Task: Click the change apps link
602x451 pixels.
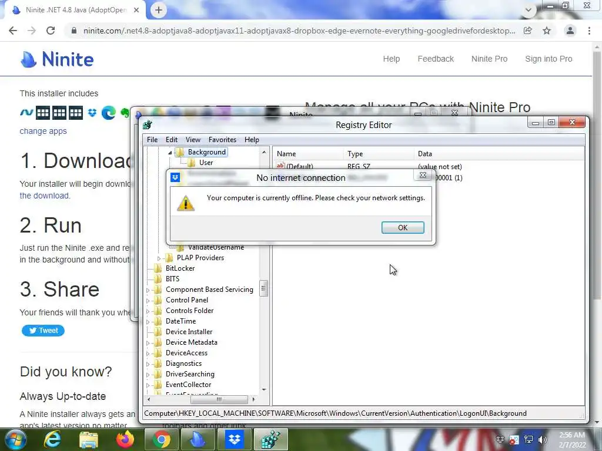Action: click(x=43, y=131)
